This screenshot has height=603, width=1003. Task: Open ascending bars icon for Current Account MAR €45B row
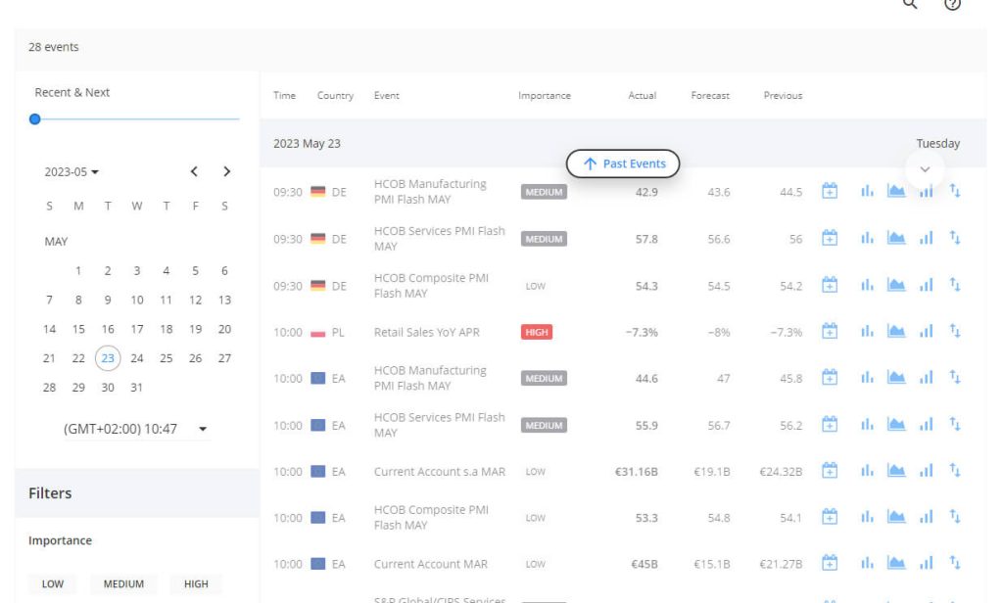pos(927,564)
